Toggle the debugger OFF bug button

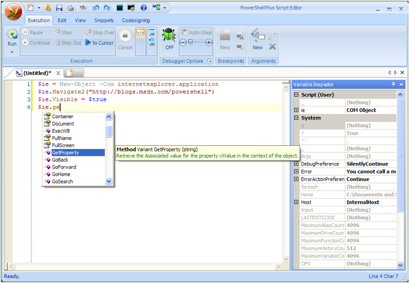[169, 39]
